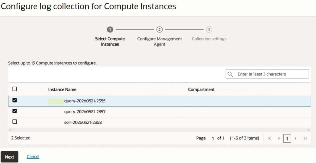Image resolution: width=316 pixels, height=163 pixels.
Task: Sort by Compartment column header
Action: [201, 89]
